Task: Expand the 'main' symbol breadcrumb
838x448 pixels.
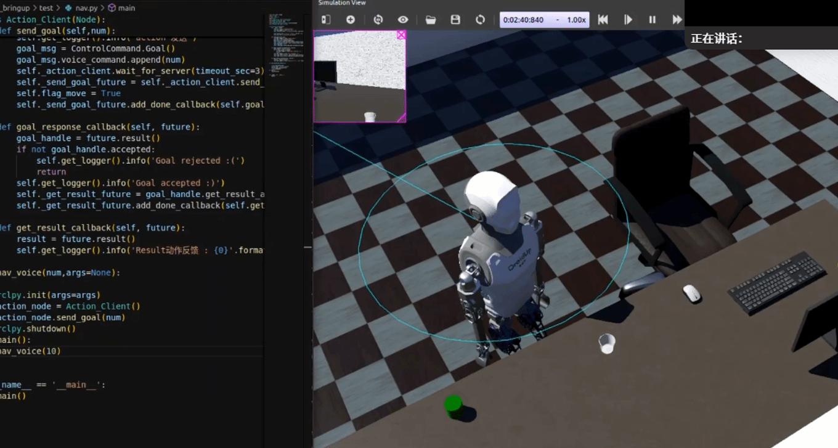Action: pyautogui.click(x=126, y=8)
